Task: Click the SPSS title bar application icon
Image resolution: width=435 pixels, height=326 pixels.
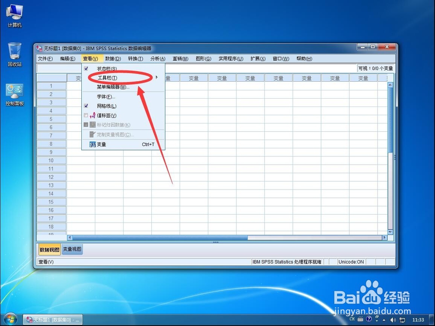Action: point(39,48)
